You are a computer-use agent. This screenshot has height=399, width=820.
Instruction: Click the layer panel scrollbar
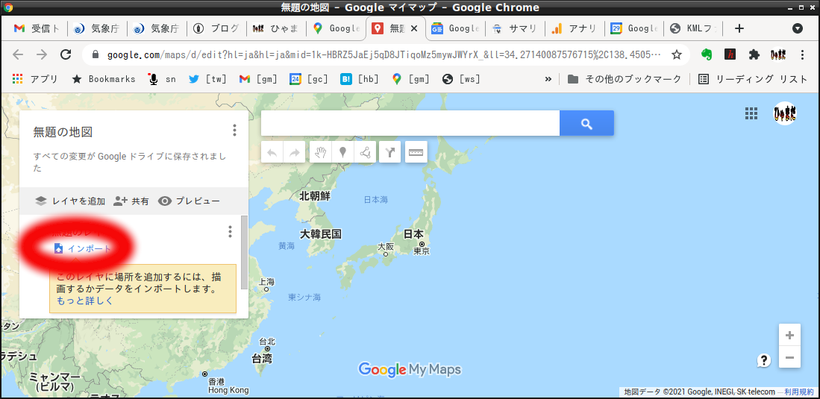pos(244,252)
